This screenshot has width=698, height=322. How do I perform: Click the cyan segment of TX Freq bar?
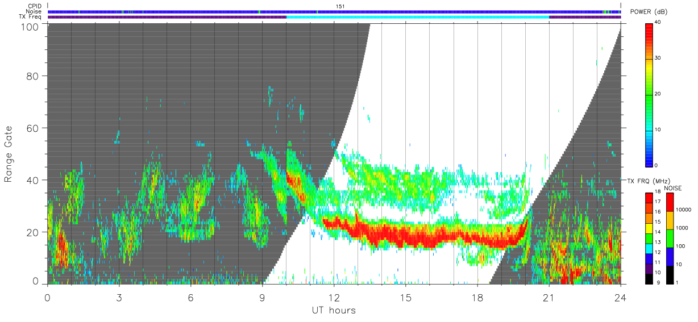click(418, 17)
